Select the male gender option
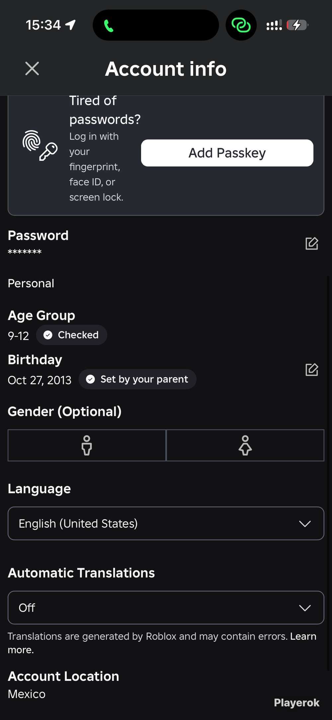 [x=87, y=445]
